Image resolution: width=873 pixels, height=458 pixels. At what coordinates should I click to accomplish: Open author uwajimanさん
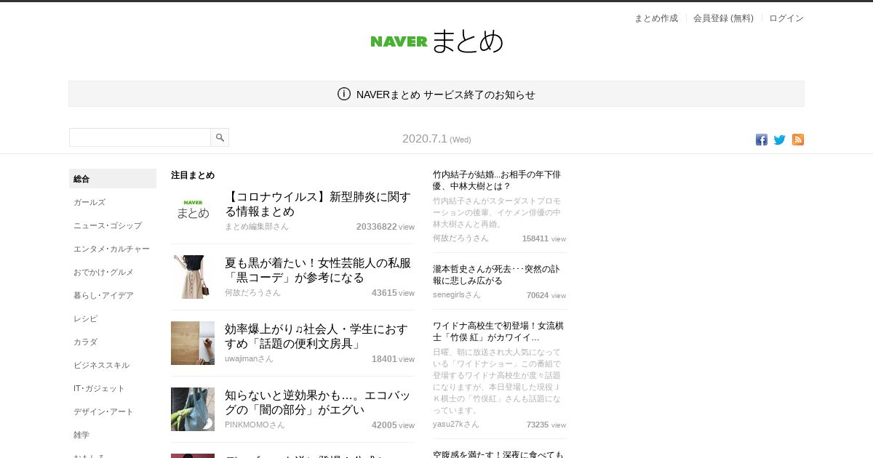click(x=249, y=359)
